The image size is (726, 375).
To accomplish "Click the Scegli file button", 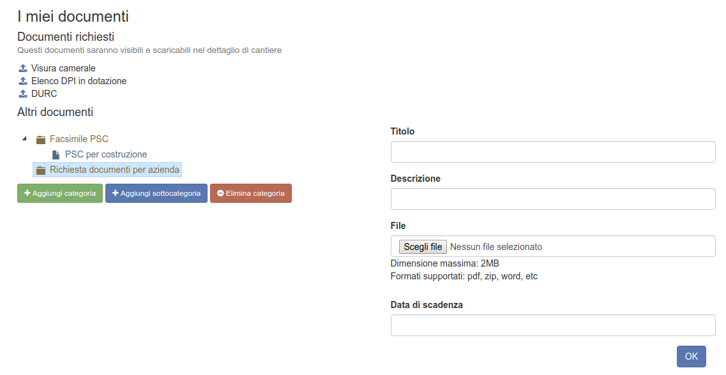I will click(423, 247).
